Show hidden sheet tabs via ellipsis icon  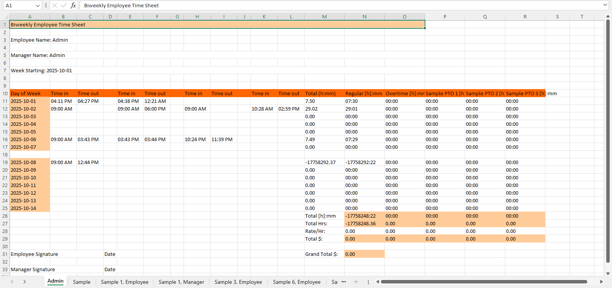pos(343,282)
